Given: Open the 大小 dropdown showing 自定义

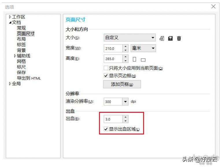Looking at the screenshot, I should tap(129, 38).
